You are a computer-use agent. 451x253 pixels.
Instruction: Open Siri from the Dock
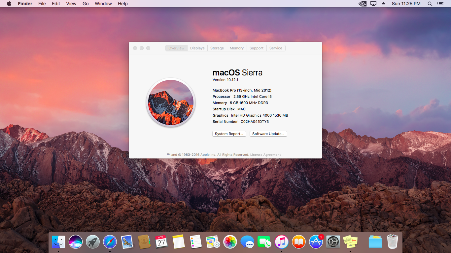[76, 242]
